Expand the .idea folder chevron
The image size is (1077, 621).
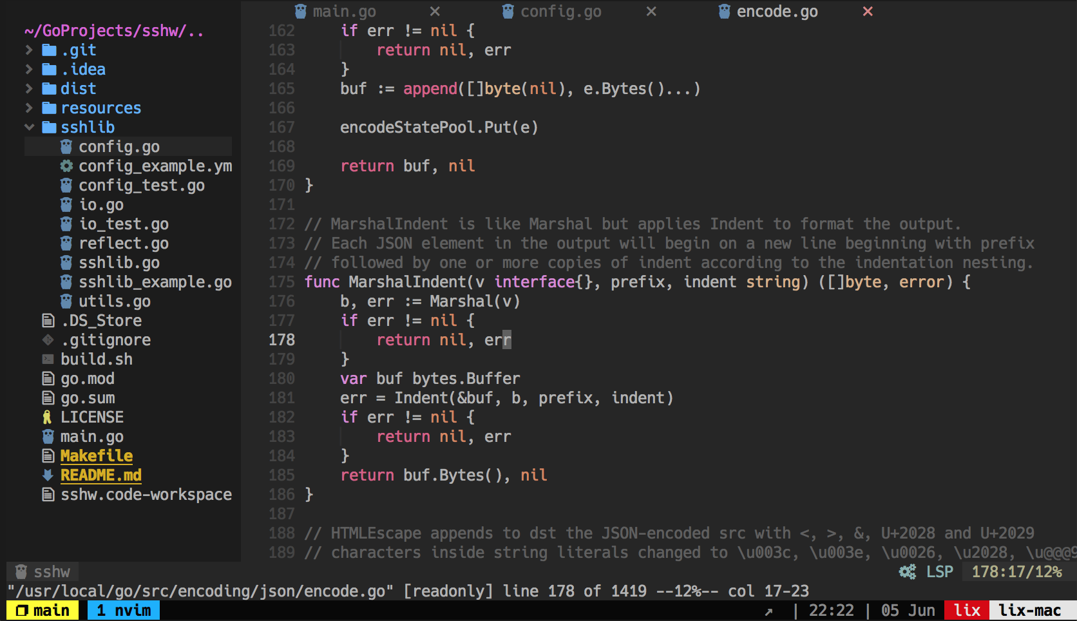[29, 69]
